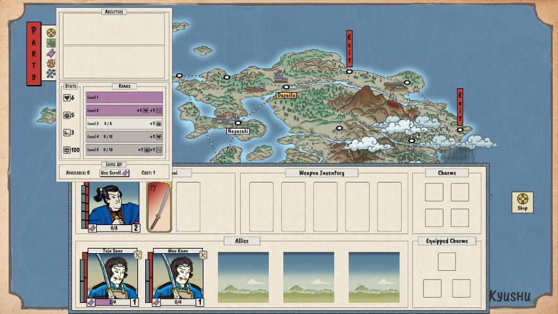Select the equipped katana weapon card
The image size is (558, 314).
coord(159,207)
